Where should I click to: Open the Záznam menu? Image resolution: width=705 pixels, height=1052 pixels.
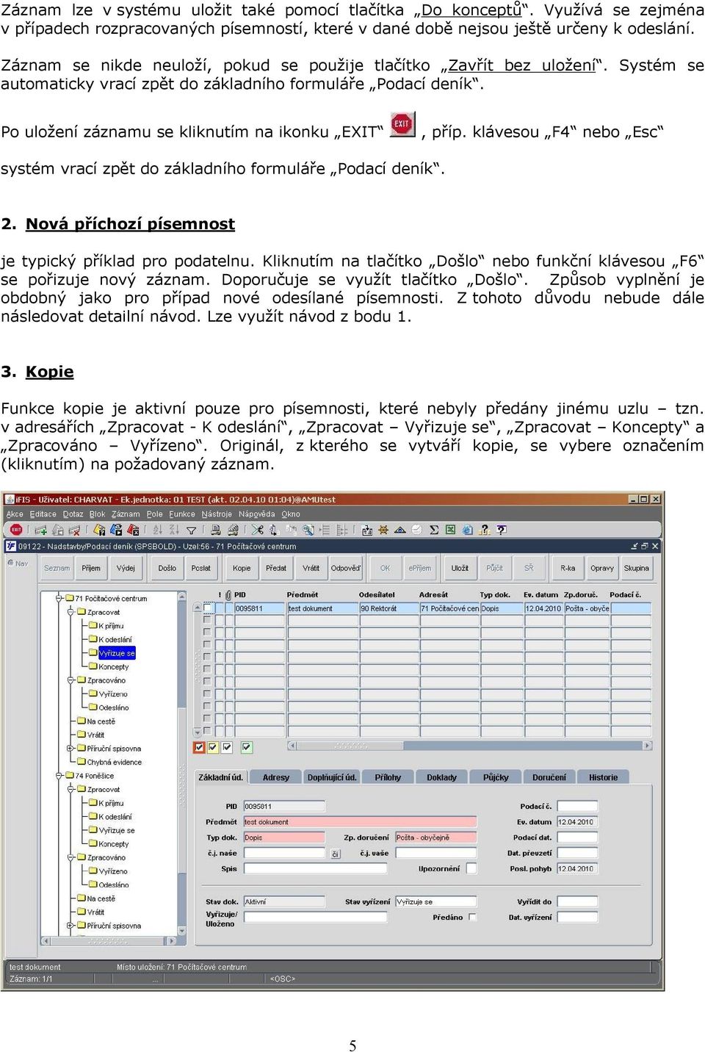tap(126, 514)
